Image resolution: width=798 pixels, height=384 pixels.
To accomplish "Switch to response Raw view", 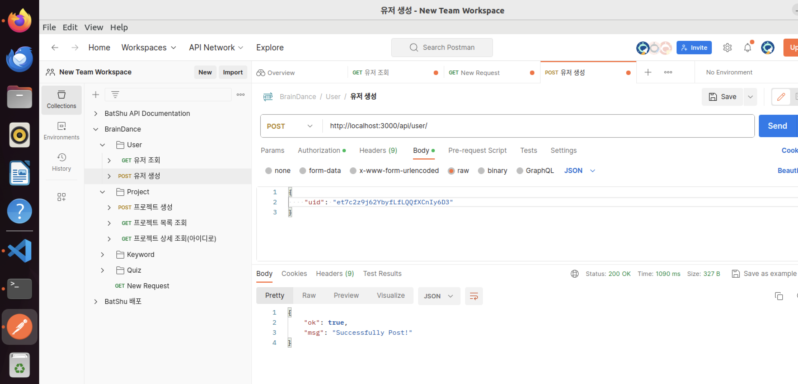I will pyautogui.click(x=309, y=295).
